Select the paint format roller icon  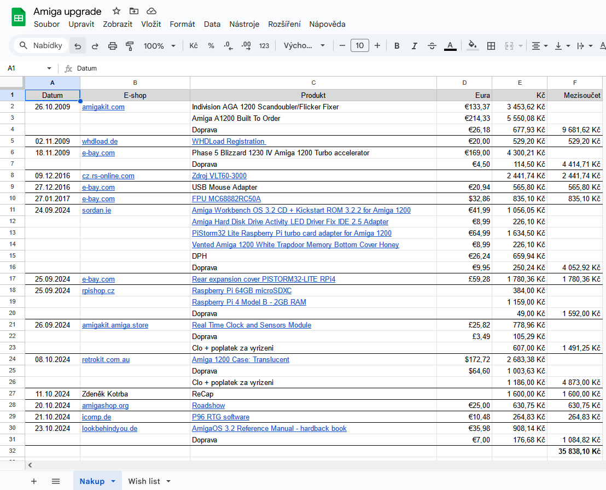[x=130, y=46]
